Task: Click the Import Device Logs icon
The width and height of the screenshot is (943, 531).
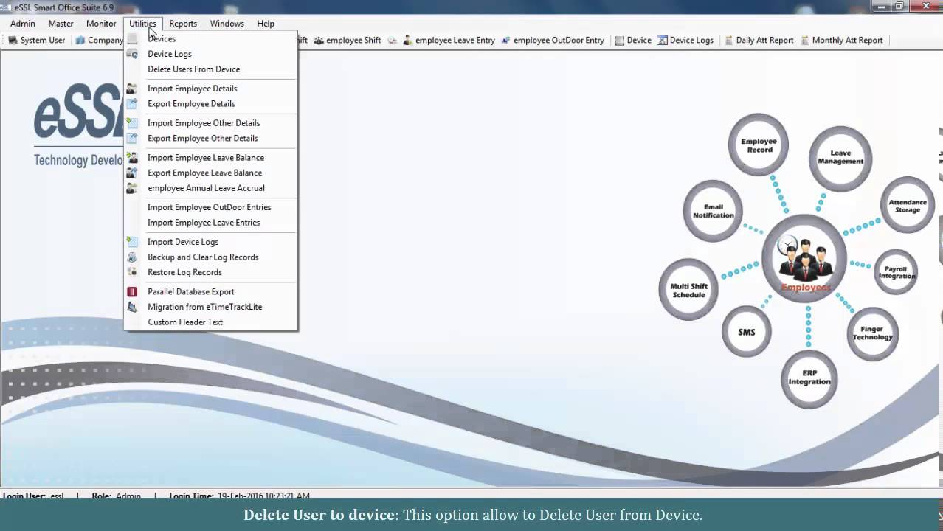Action: 132,242
